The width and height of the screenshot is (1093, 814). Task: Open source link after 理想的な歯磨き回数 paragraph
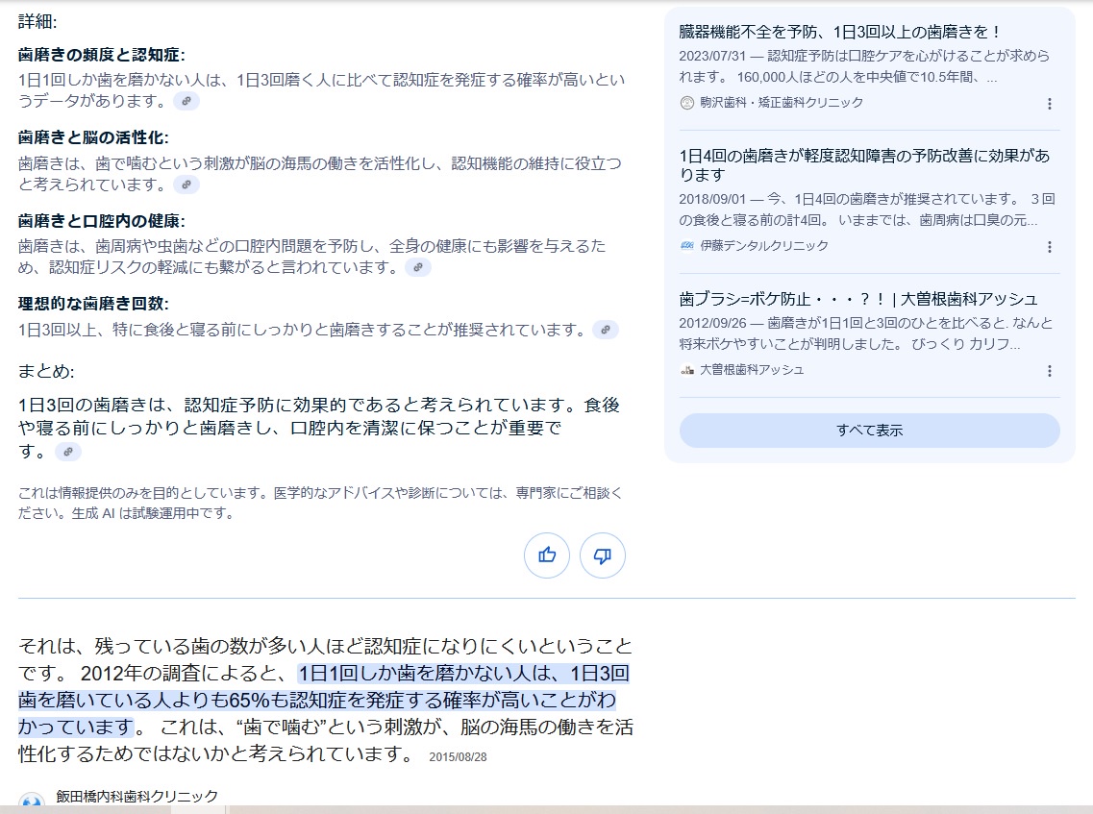pyautogui.click(x=606, y=330)
